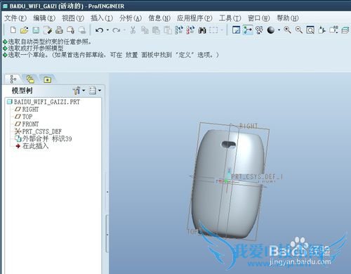Toggle the spin center icon
This screenshot has height=274, width=351.
[x=259, y=30]
